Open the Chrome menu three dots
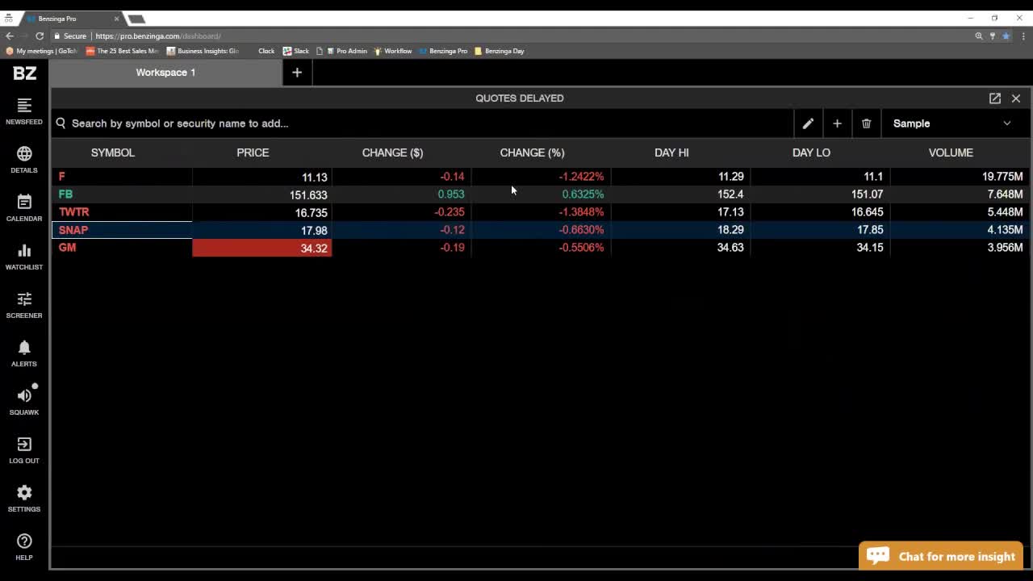This screenshot has height=581, width=1033. tap(1023, 36)
